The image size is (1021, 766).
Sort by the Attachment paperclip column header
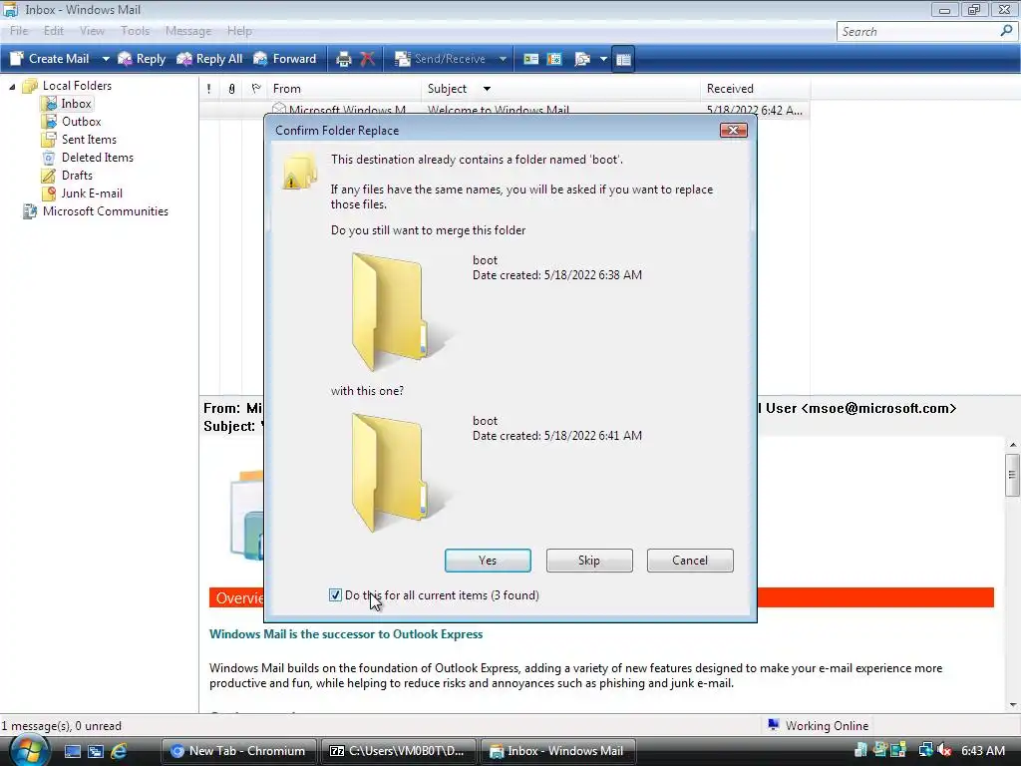tap(231, 89)
